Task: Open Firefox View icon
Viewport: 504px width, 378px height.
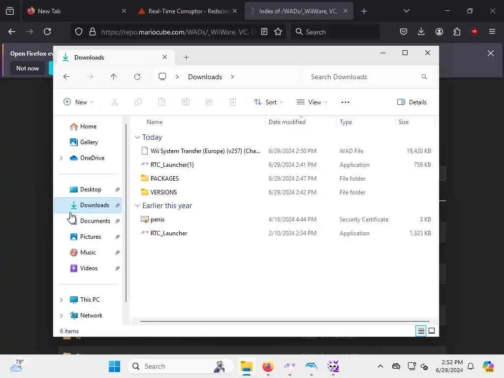Action: coord(10,11)
